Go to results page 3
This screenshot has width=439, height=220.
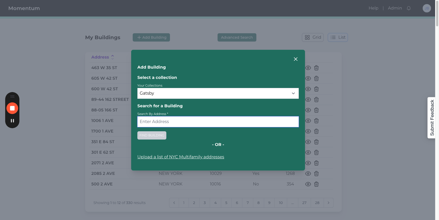click(x=205, y=203)
